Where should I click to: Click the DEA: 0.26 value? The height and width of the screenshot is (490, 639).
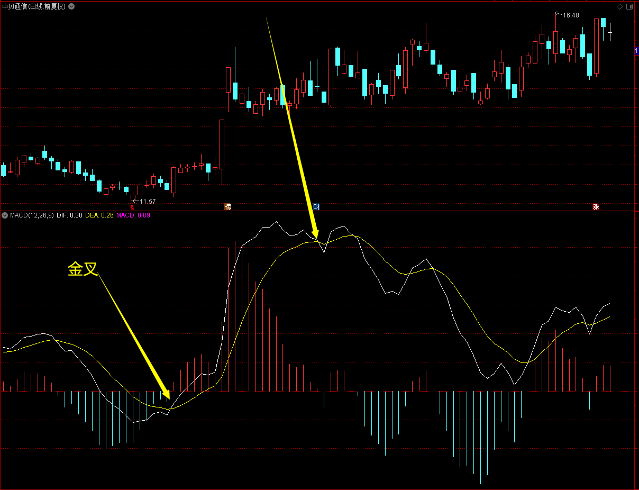pos(99,215)
